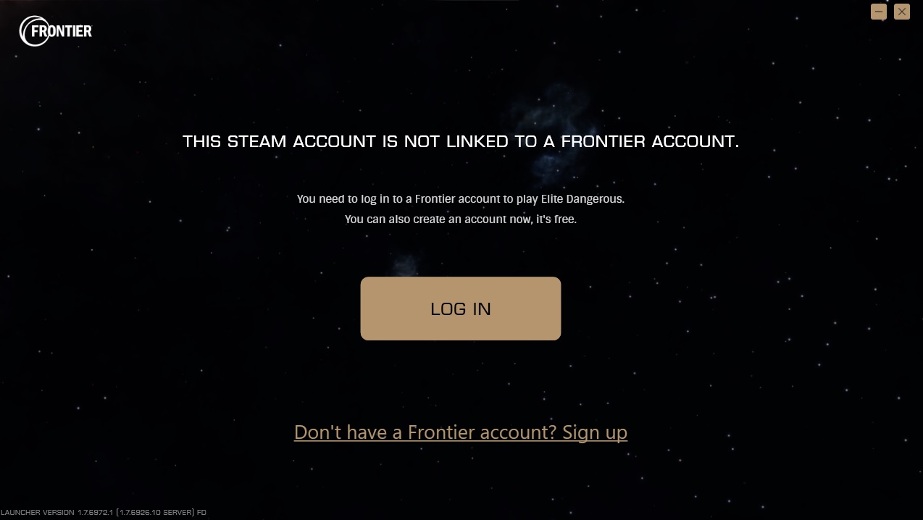
Task: Select the 'You need to log in' message
Action: pos(461,198)
